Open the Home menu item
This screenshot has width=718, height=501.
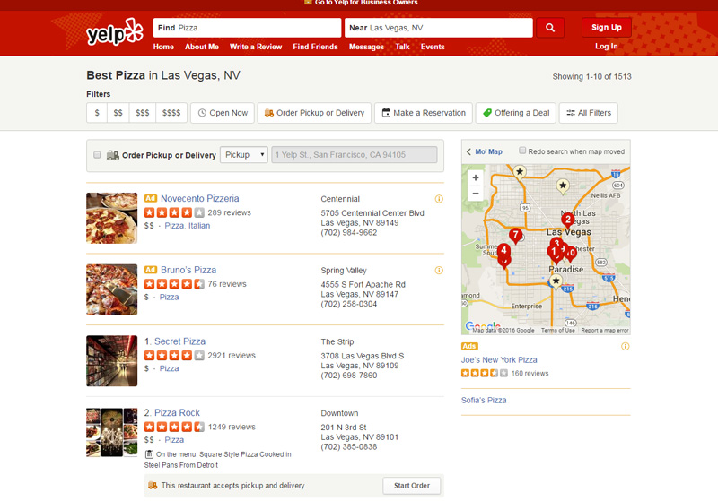pos(163,47)
